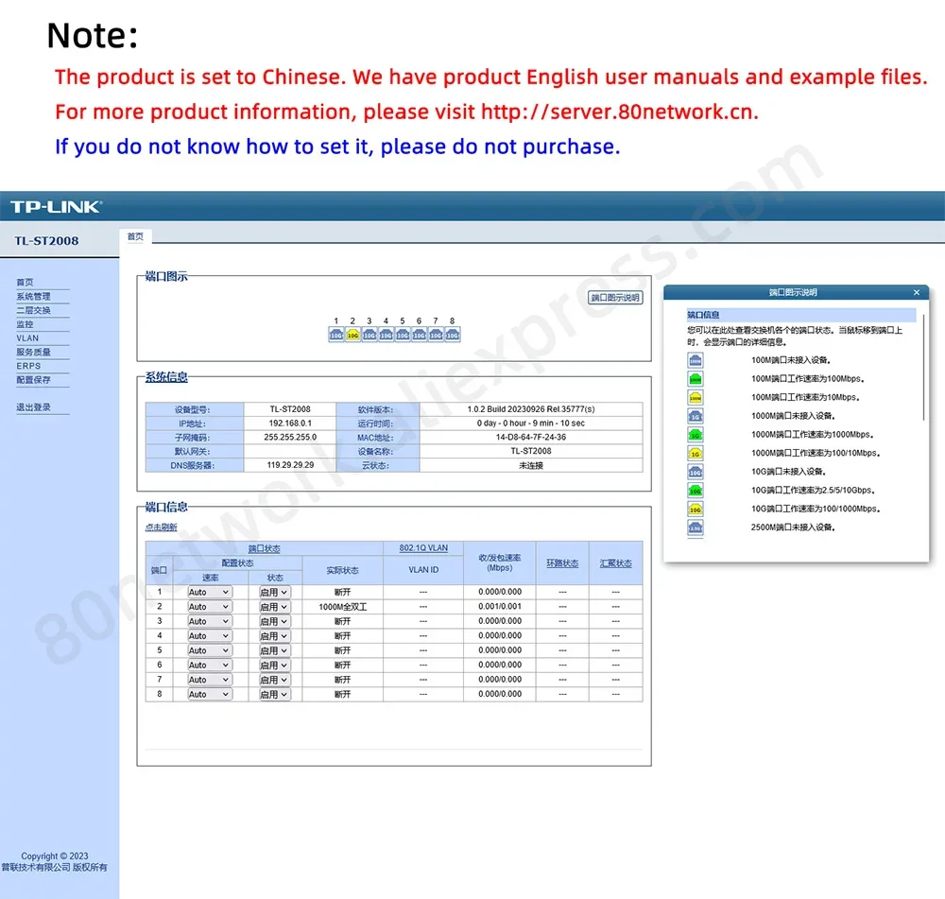Image resolution: width=945 pixels, height=899 pixels.
Task: Click the 2500M port legend icon
Action: pyautogui.click(x=696, y=527)
